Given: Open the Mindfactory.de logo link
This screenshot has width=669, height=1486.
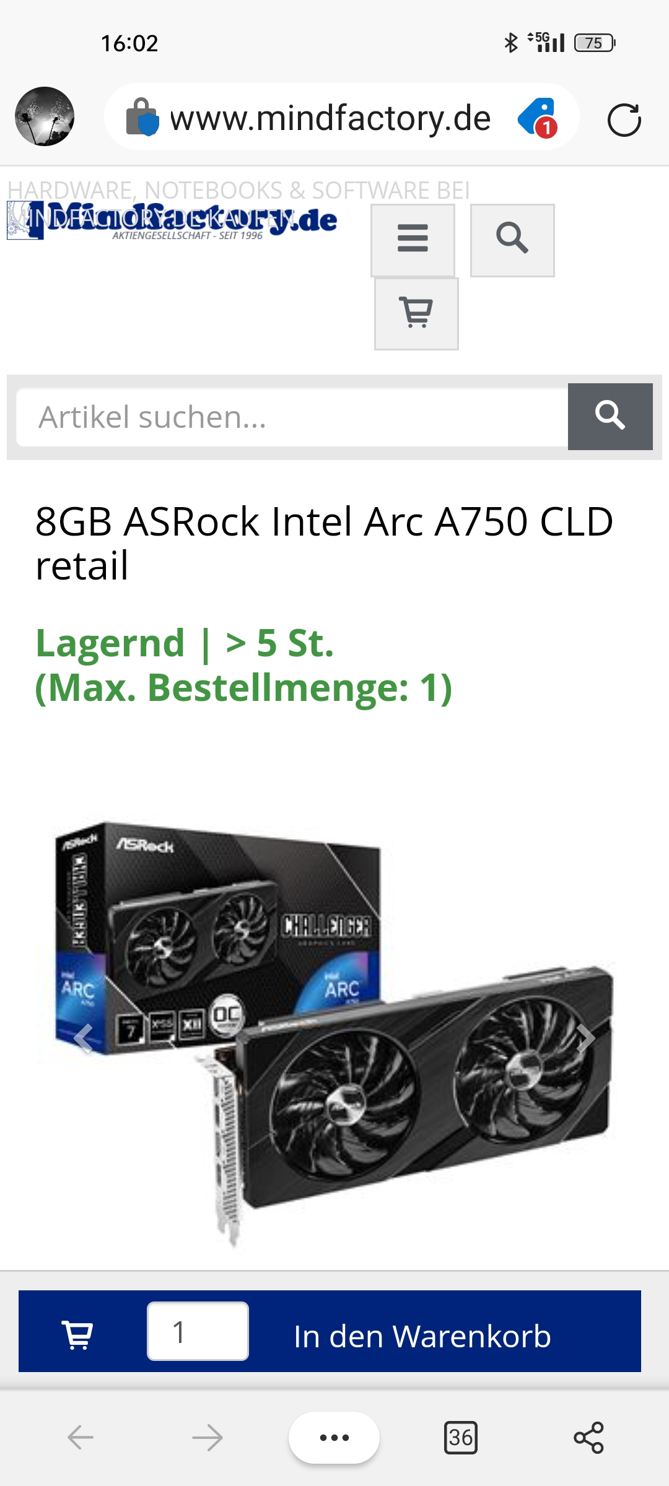Looking at the screenshot, I should [x=172, y=220].
